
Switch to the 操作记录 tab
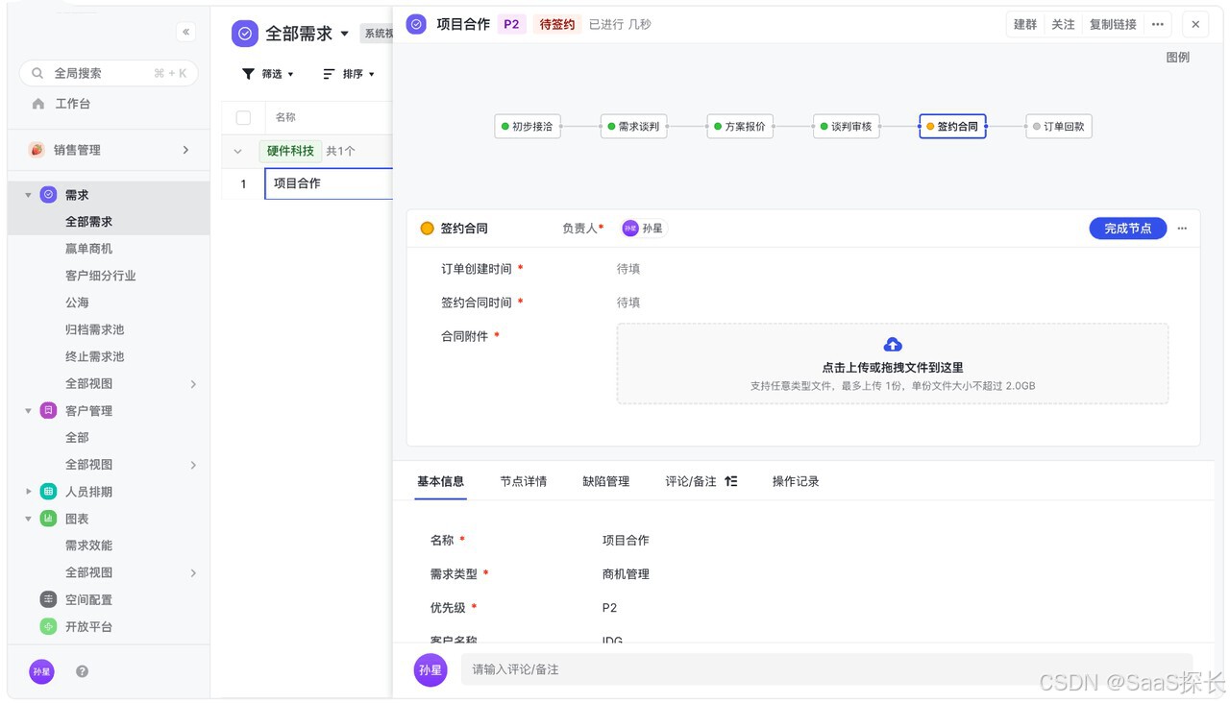click(x=796, y=481)
